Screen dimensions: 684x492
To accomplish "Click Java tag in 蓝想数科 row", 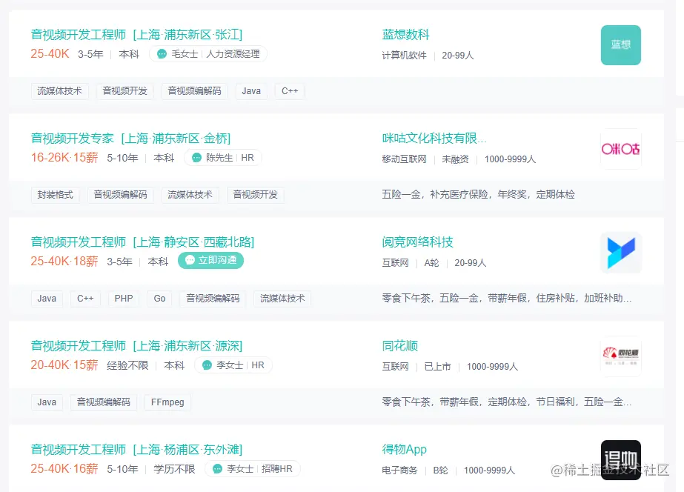I will (251, 91).
